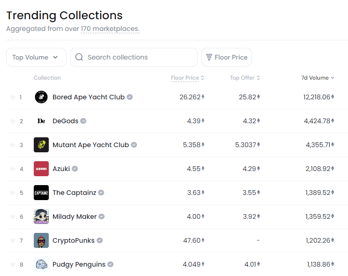Open the CryptoPunks pixel avatar icon
Viewport: 348px width, 276px height.
click(x=41, y=240)
